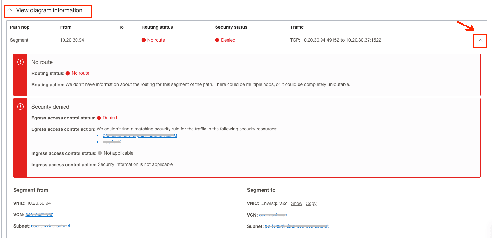492x238 pixels.
Task: Open the oac-service-subnet link
Action: [x=51, y=226]
